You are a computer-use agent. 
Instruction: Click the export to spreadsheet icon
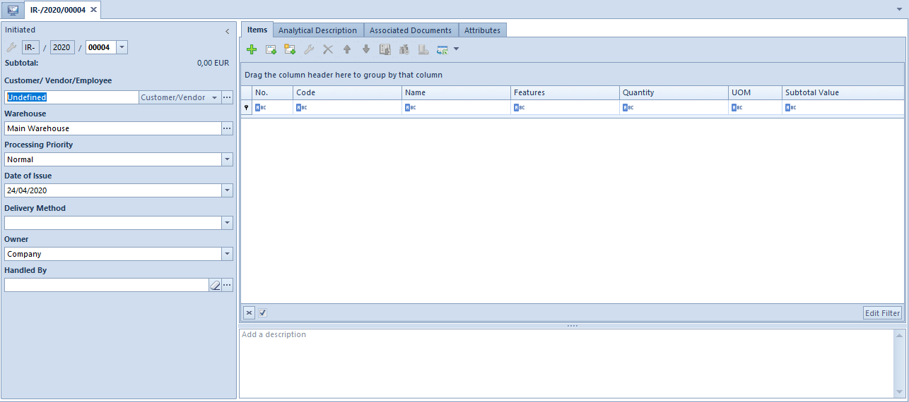coord(442,49)
